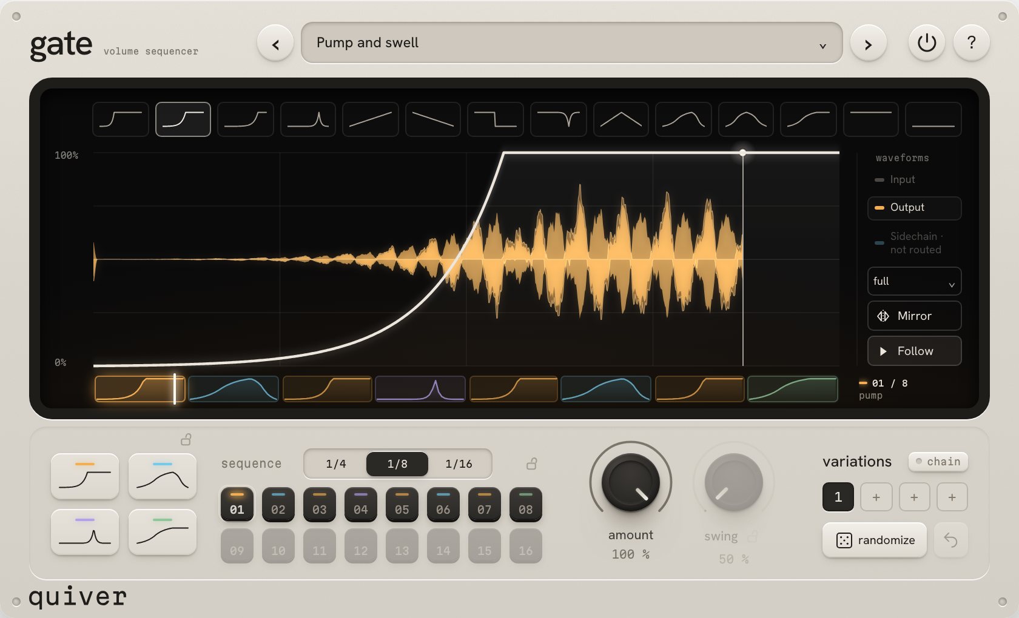The height and width of the screenshot is (618, 1019).
Task: Toggle the chain switch for variations
Action: 938,462
